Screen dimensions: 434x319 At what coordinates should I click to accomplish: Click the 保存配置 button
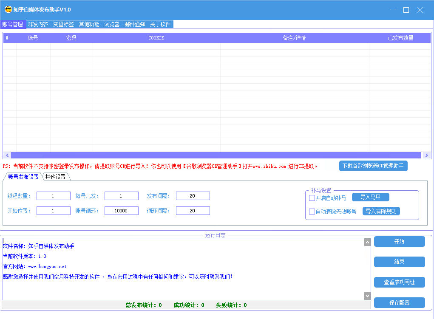point(400,303)
